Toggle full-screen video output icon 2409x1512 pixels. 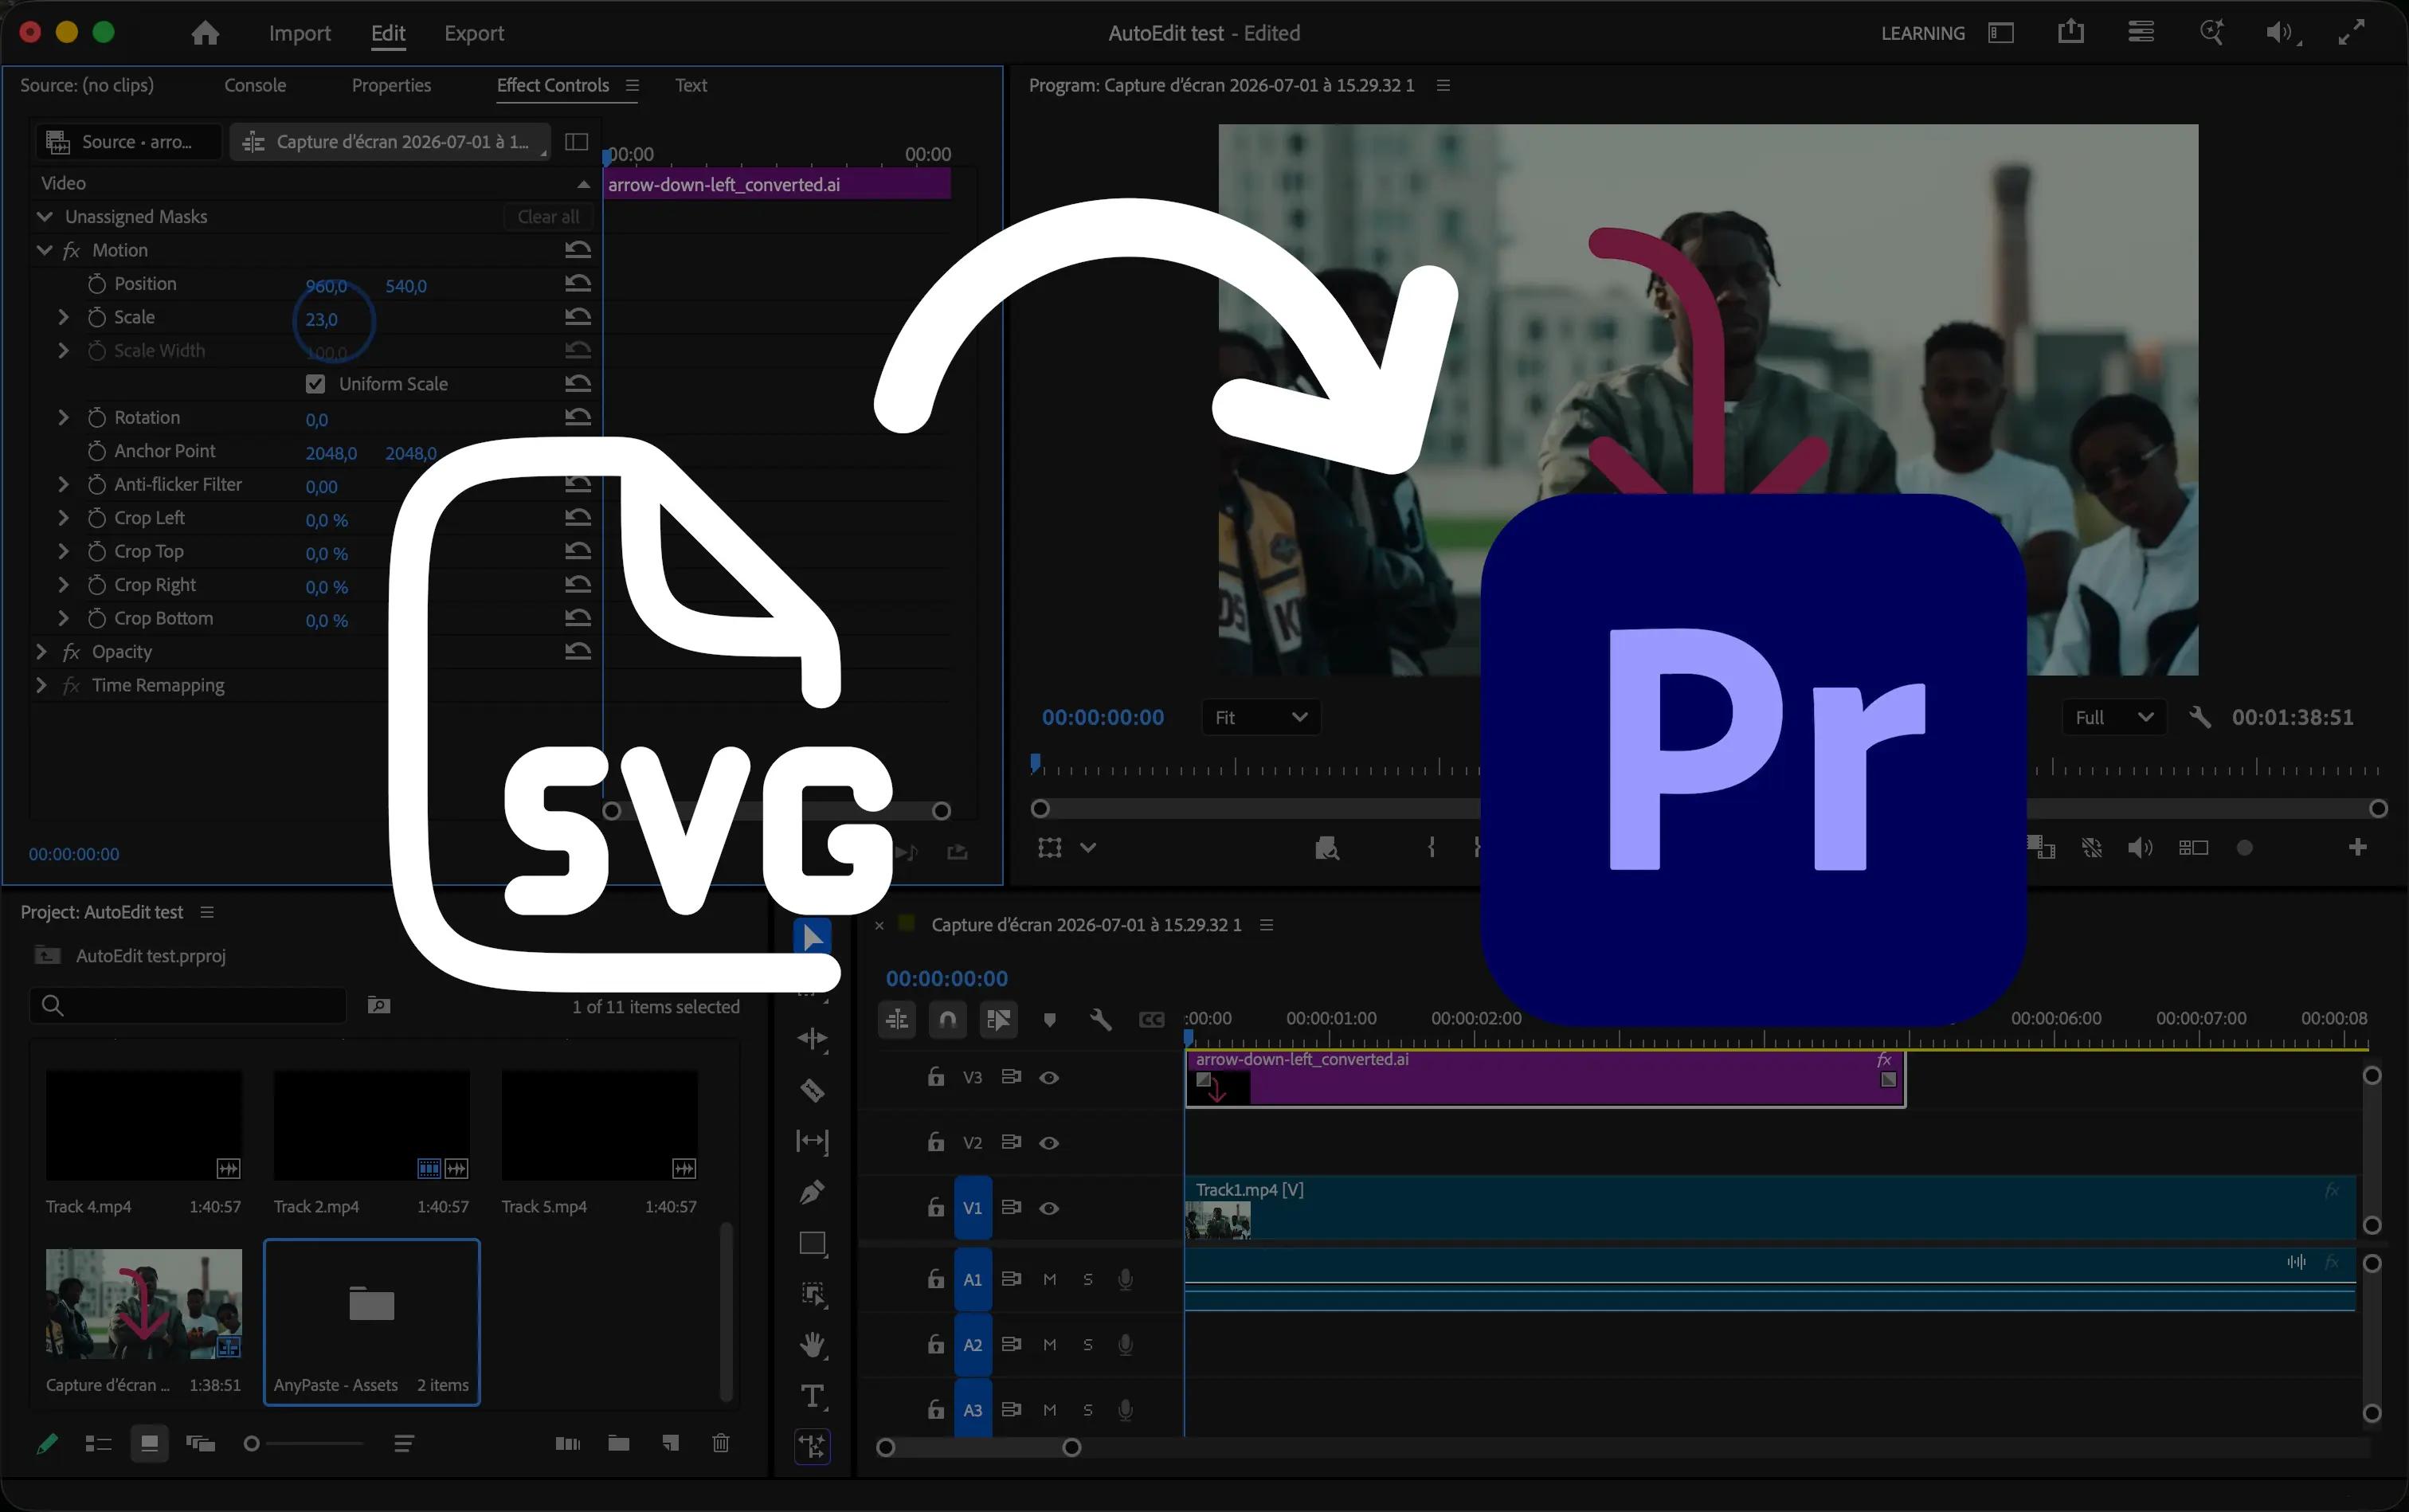point(2351,33)
